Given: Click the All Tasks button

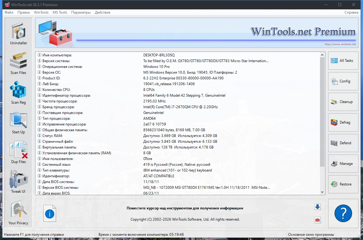Looking at the screenshot, I should pos(343,61).
